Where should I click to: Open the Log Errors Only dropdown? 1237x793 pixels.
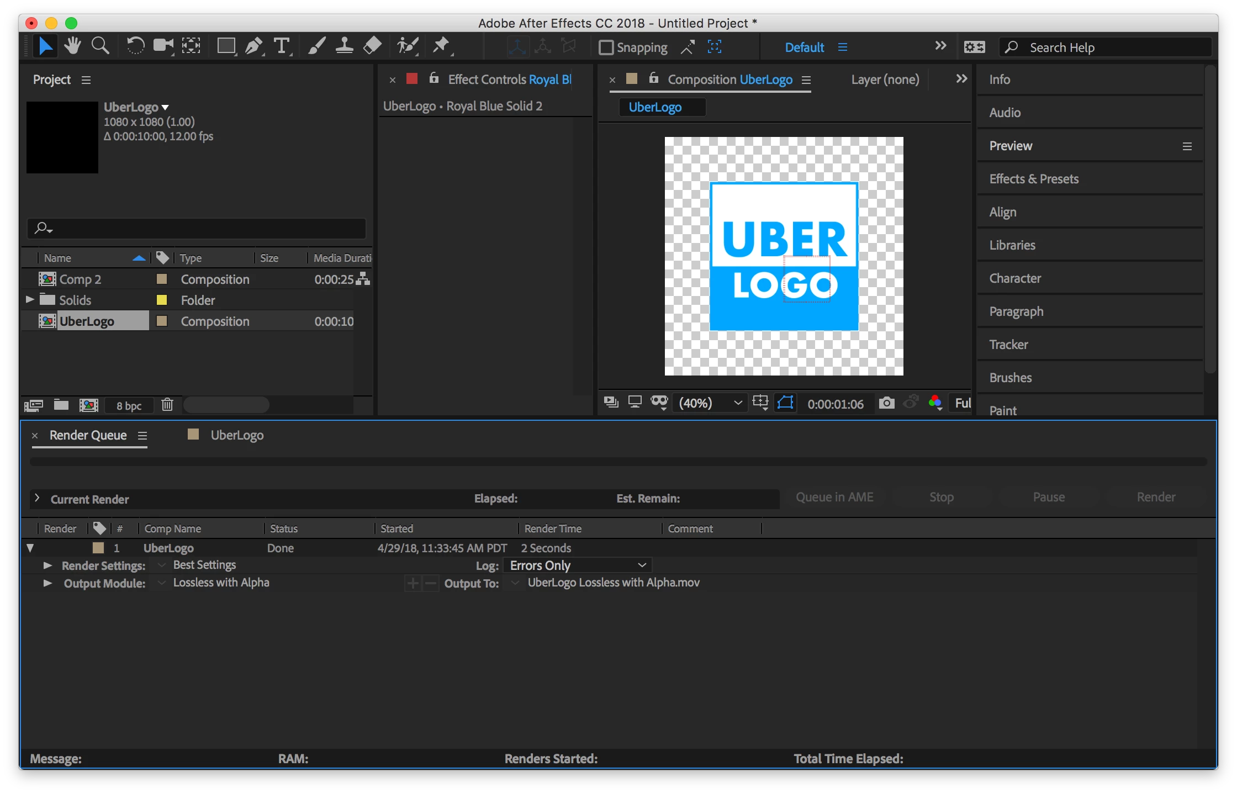[x=578, y=565]
